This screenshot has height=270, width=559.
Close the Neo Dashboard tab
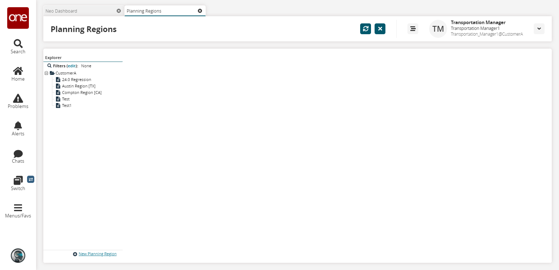pyautogui.click(x=119, y=11)
